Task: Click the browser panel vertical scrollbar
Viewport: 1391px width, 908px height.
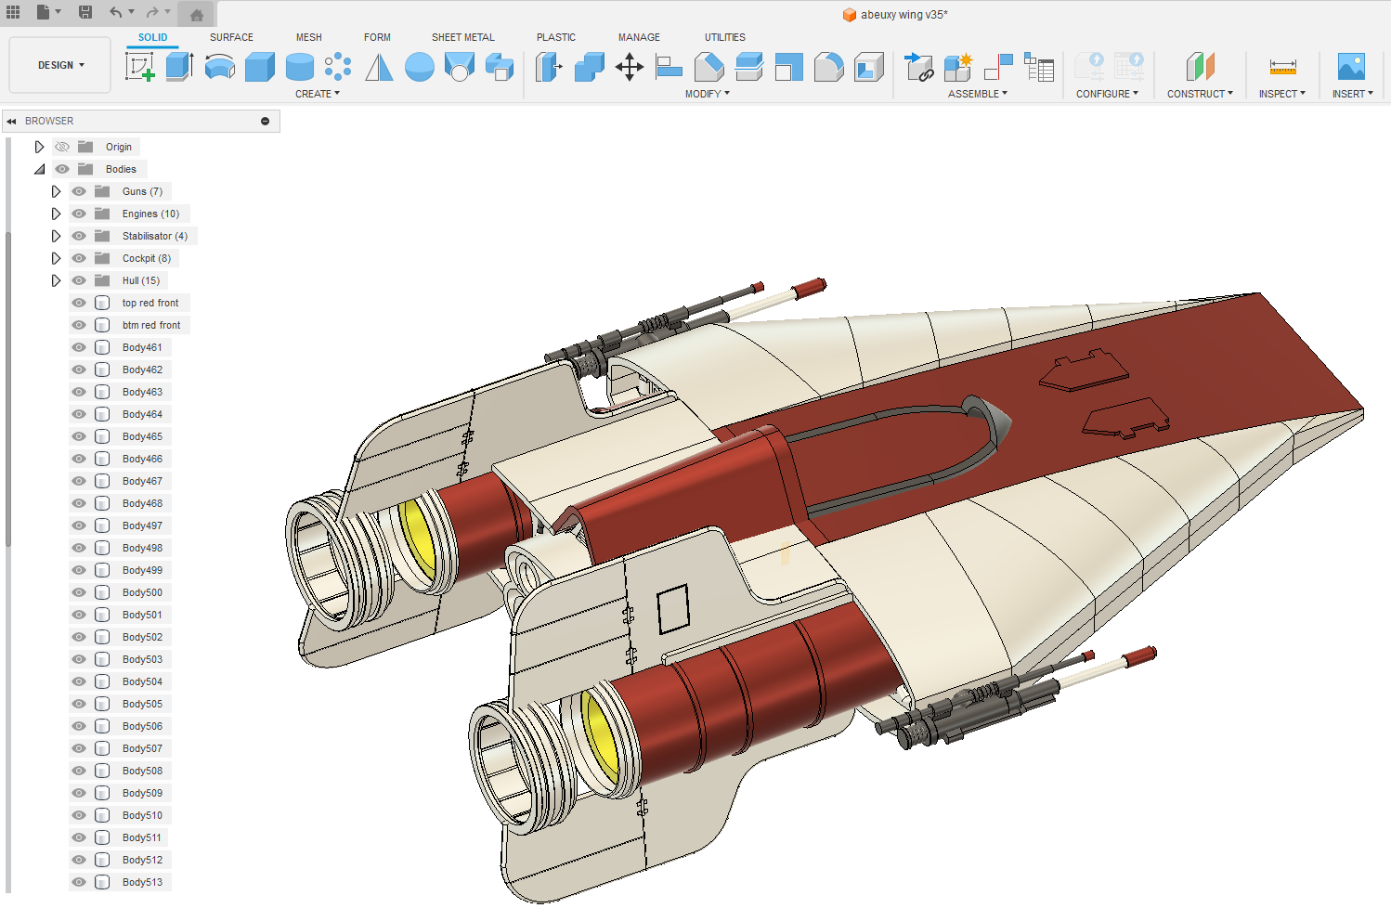Action: pos(8,388)
